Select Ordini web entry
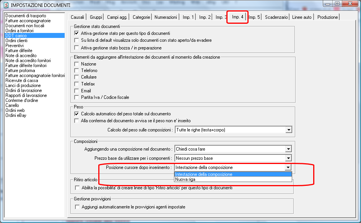361x223 pixels. pyautogui.click(x=34, y=110)
